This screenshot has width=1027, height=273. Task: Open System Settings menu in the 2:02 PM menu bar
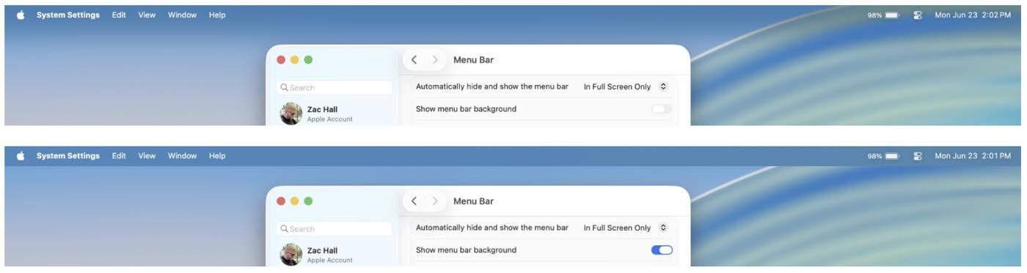[68, 15]
